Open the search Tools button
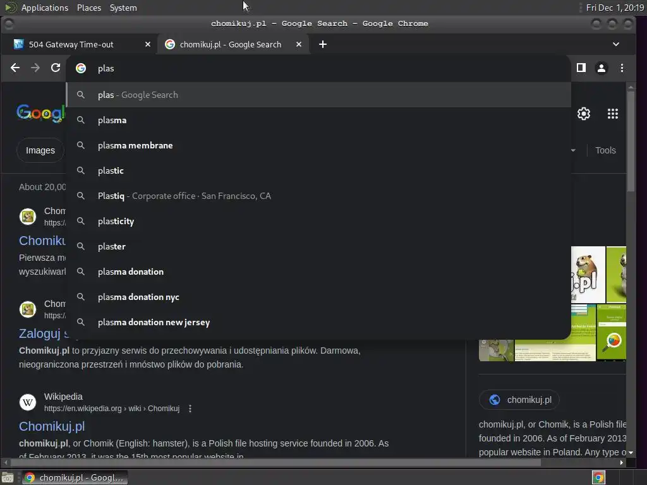Viewport: 647px width, 485px height. 605,150
